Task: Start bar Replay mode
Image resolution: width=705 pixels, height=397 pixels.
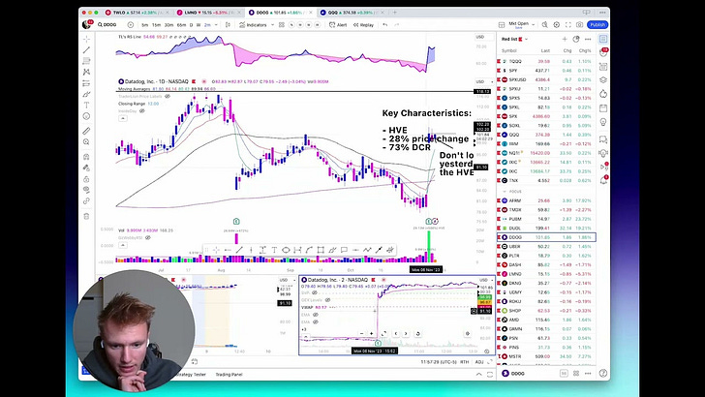Action: (x=364, y=25)
